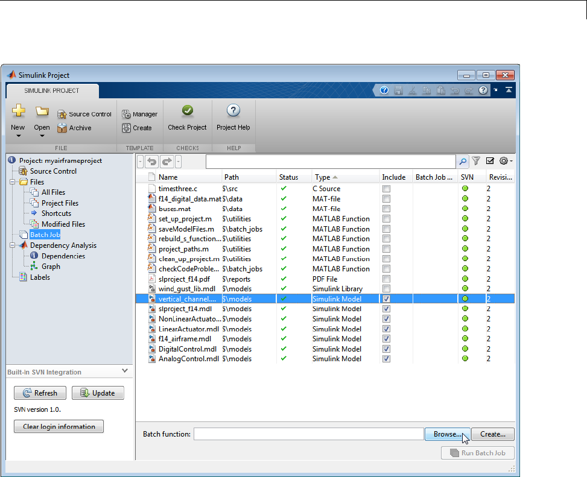The image size is (587, 477).
Task: Uncheck Include for LinearActuator.mdl
Action: coord(386,329)
